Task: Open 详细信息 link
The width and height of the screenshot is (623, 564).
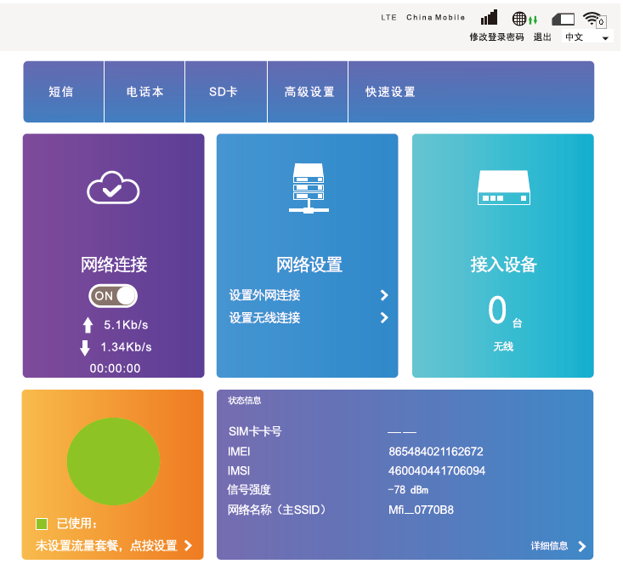Action: (x=550, y=545)
